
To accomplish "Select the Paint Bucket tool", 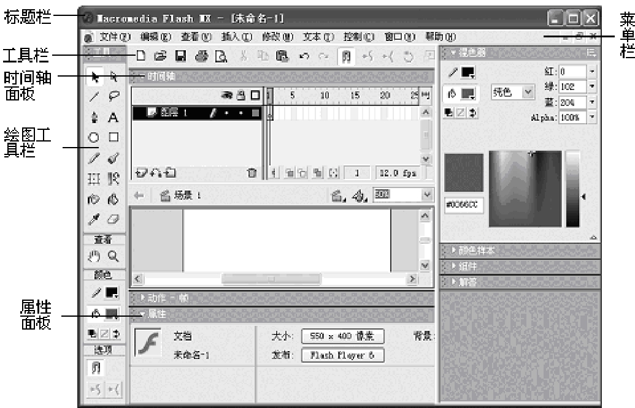I will (x=114, y=199).
